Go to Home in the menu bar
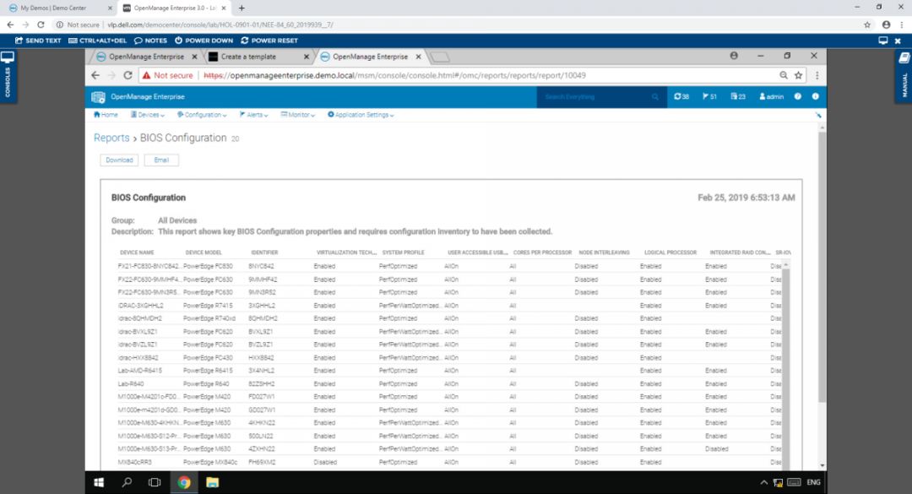The height and width of the screenshot is (494, 912). tap(106, 115)
